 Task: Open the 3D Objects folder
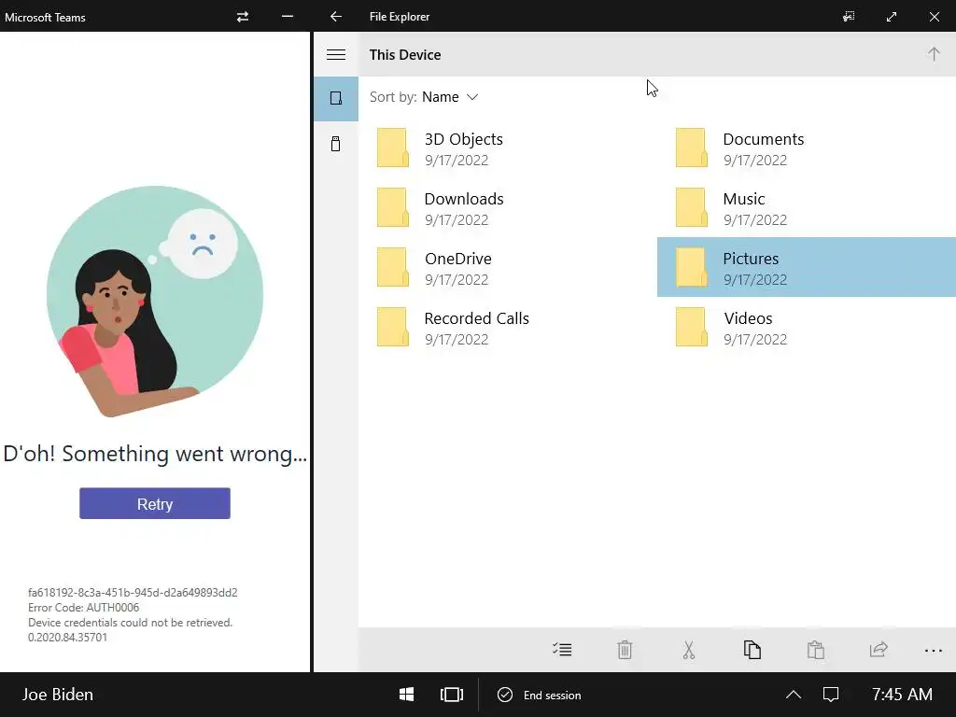click(x=507, y=148)
